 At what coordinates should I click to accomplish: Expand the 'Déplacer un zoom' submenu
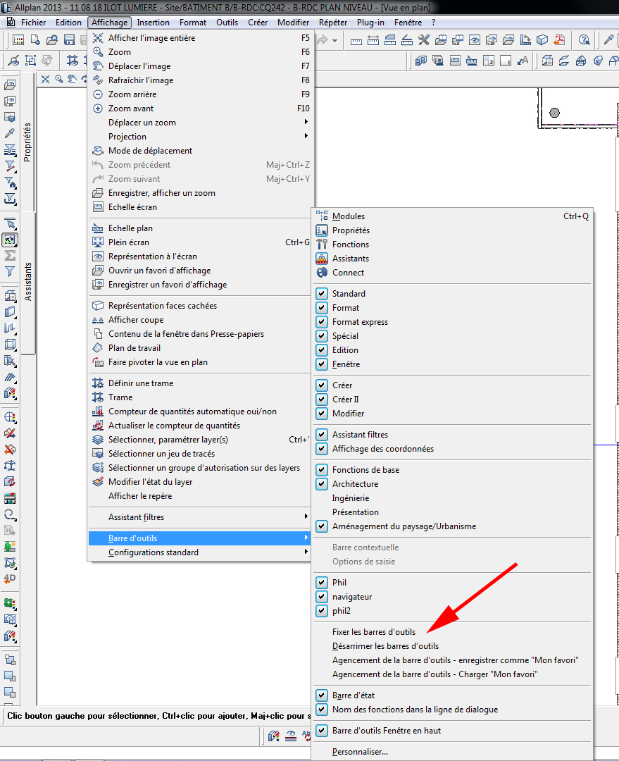pos(200,123)
